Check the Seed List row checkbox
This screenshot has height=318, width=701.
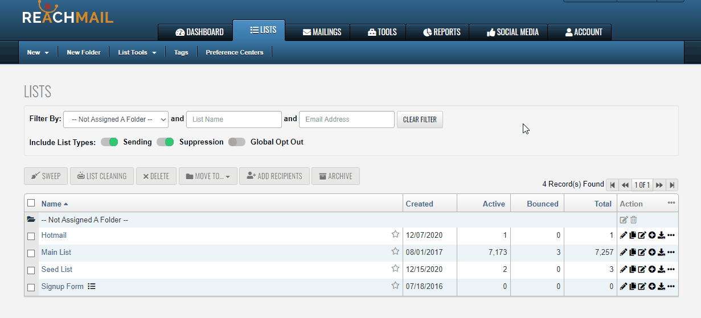(x=31, y=270)
